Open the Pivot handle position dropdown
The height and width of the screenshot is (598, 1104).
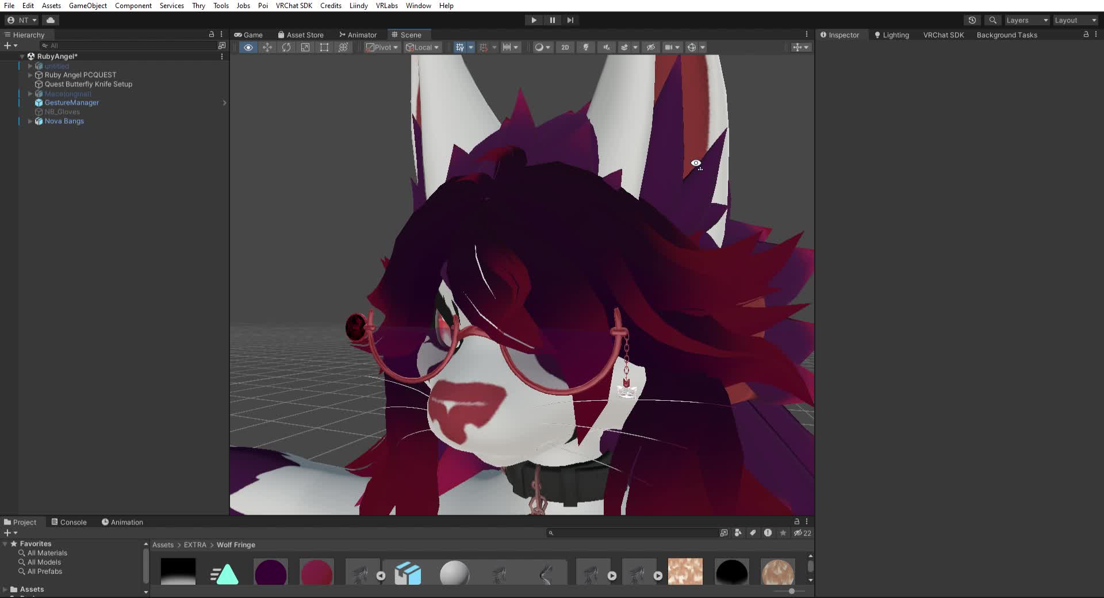(x=382, y=47)
